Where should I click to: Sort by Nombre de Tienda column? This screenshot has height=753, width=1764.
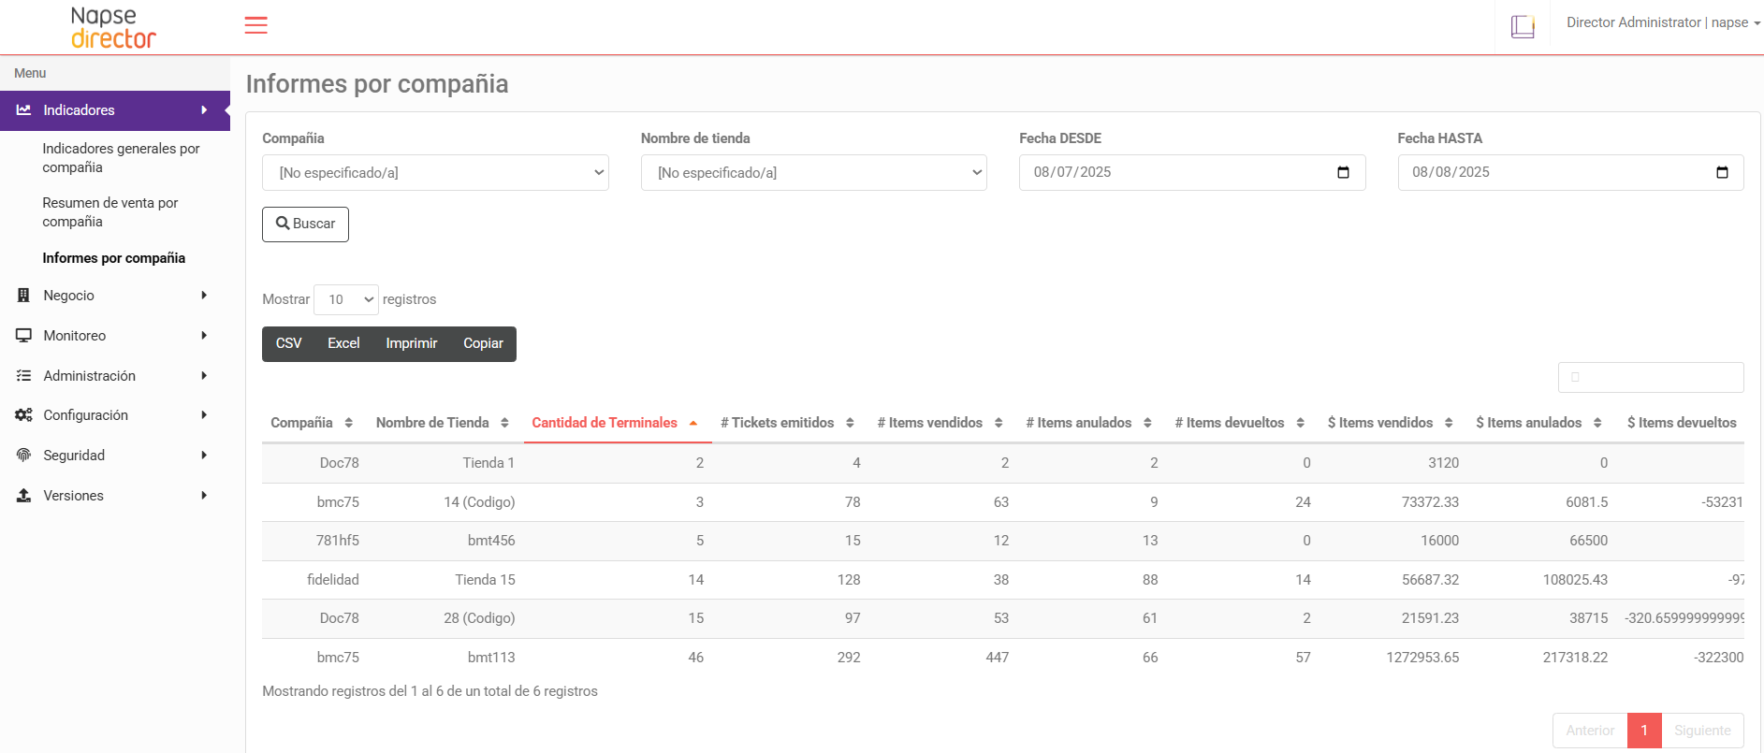442,423
